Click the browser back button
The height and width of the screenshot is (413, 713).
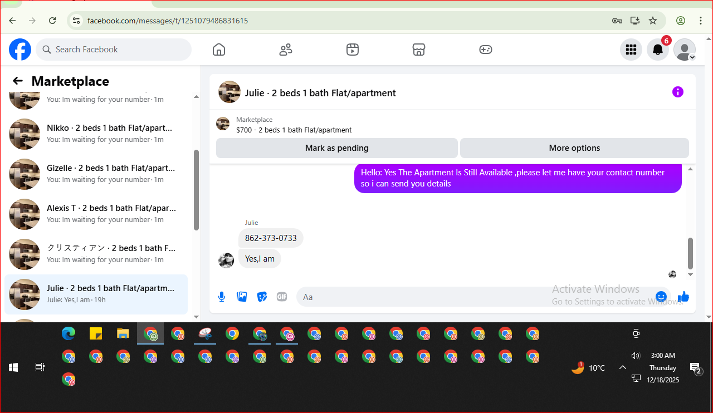pos(12,21)
